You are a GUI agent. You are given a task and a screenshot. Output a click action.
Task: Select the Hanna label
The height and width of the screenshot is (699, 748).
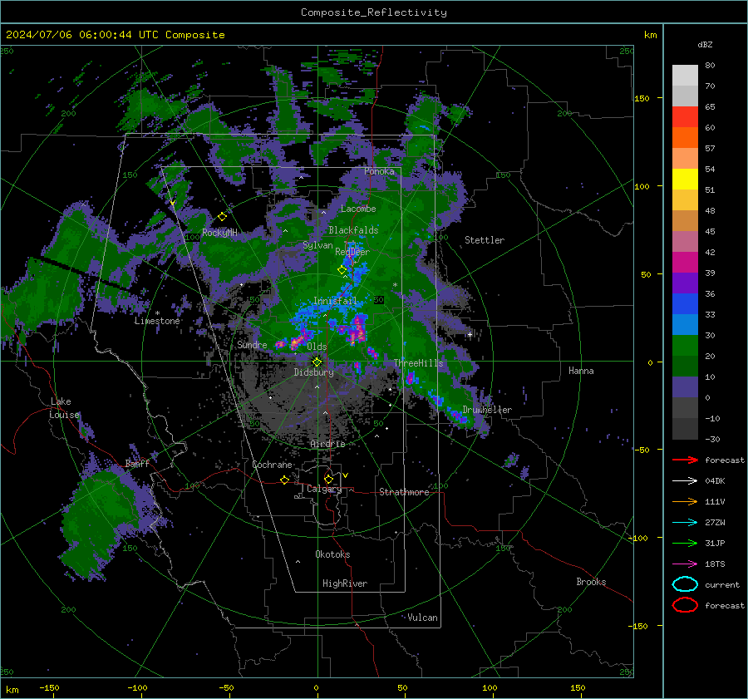(x=581, y=371)
